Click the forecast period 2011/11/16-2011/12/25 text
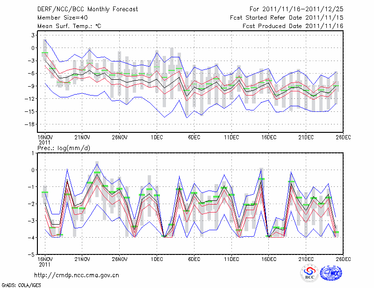The width and height of the screenshot is (374, 288). (296, 9)
